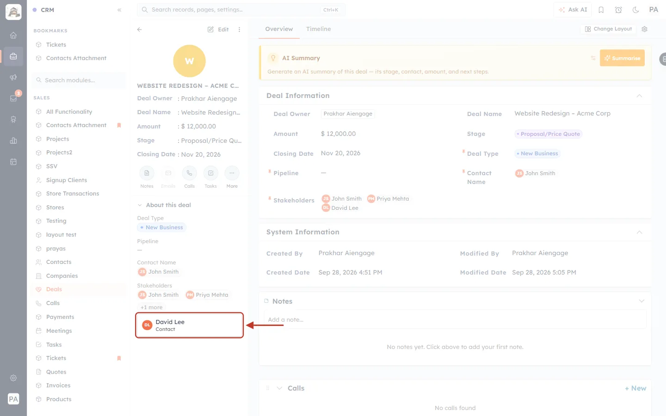Click the Notes quick action icon
The image size is (666, 416).
point(147,173)
